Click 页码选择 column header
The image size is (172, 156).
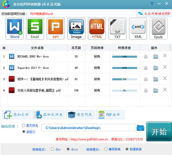[x=97, y=48]
